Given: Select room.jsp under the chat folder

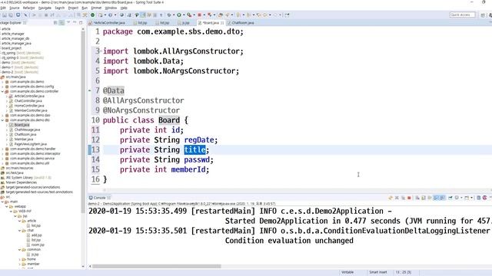Looking at the screenshot, I should click(38, 245).
